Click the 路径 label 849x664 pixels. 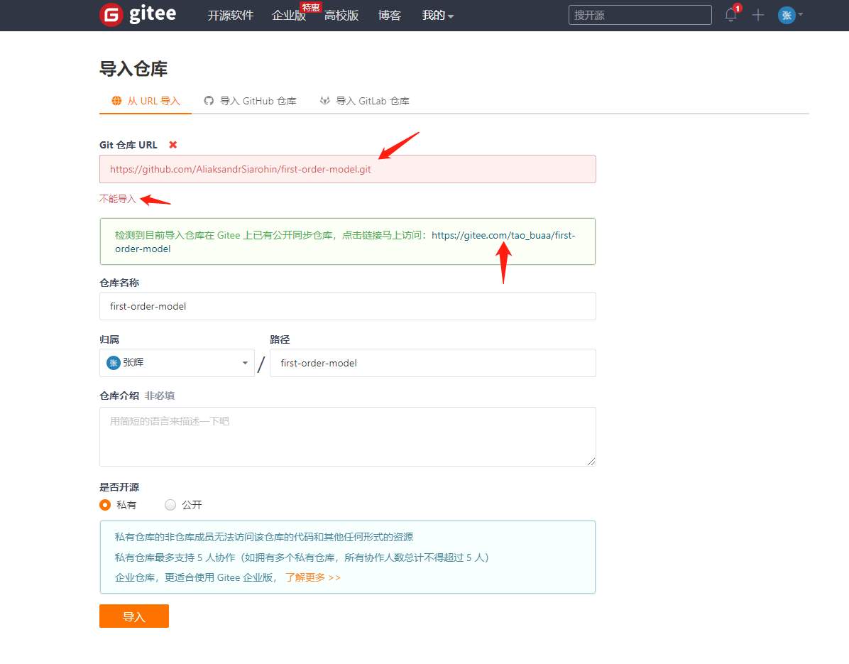pyautogui.click(x=280, y=339)
